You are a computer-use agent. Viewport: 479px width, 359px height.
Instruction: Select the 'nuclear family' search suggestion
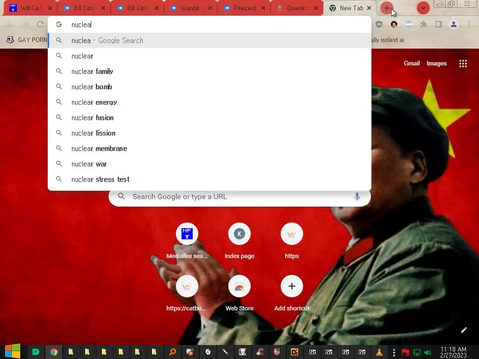(x=210, y=72)
